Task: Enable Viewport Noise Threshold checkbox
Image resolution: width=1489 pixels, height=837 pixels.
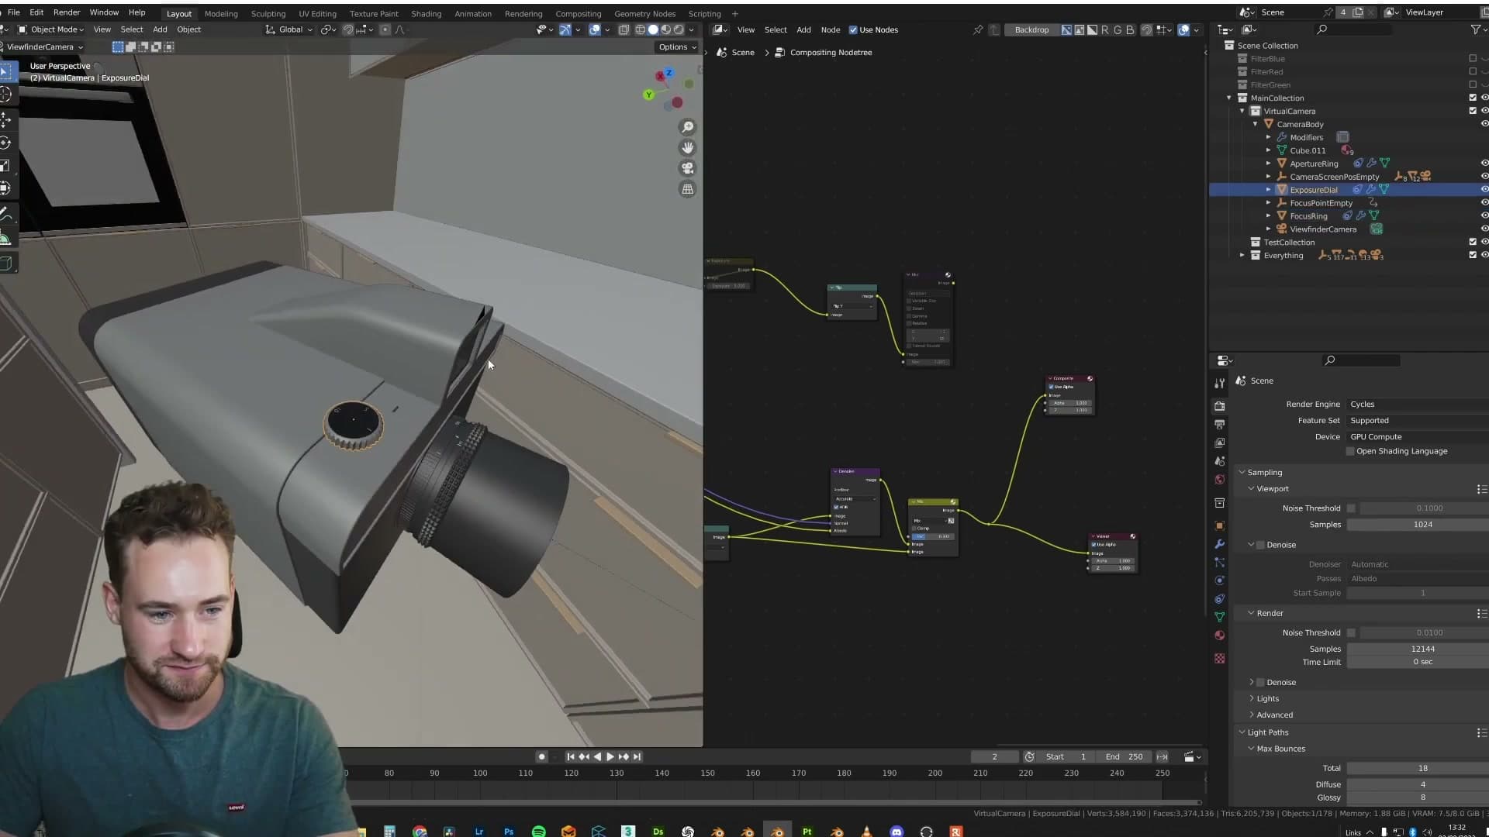Action: click(x=1351, y=508)
